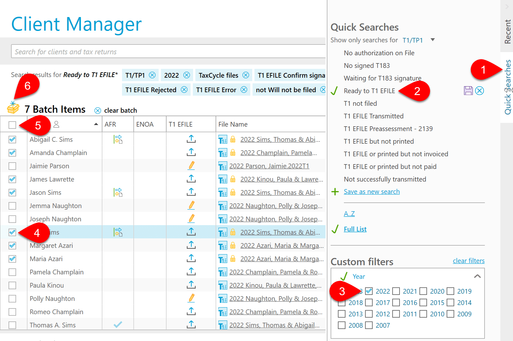The image size is (513, 341).
Task: Click the AFR import icon for Jason Sims
Action: coord(118,192)
